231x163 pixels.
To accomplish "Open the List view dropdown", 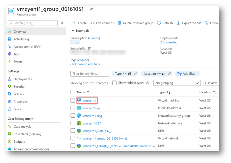I will tap(211, 83).
